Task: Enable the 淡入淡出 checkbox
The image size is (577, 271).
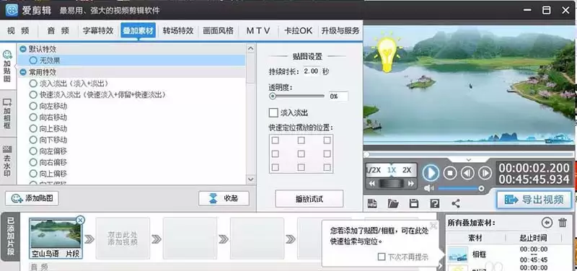Action: (273, 112)
